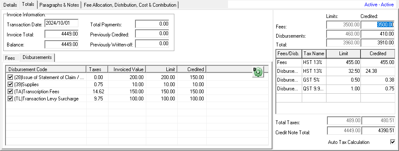Click the Balance field
The image size is (399, 151).
[x=61, y=44]
